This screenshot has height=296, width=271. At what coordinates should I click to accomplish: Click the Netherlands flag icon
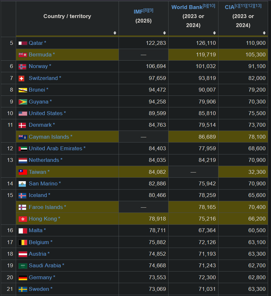pyautogui.click(x=23, y=161)
